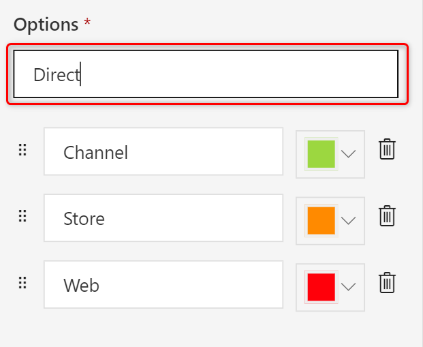Expand the orange color dropdown chevron
Viewport: 423px width, 347px height.
349,220
